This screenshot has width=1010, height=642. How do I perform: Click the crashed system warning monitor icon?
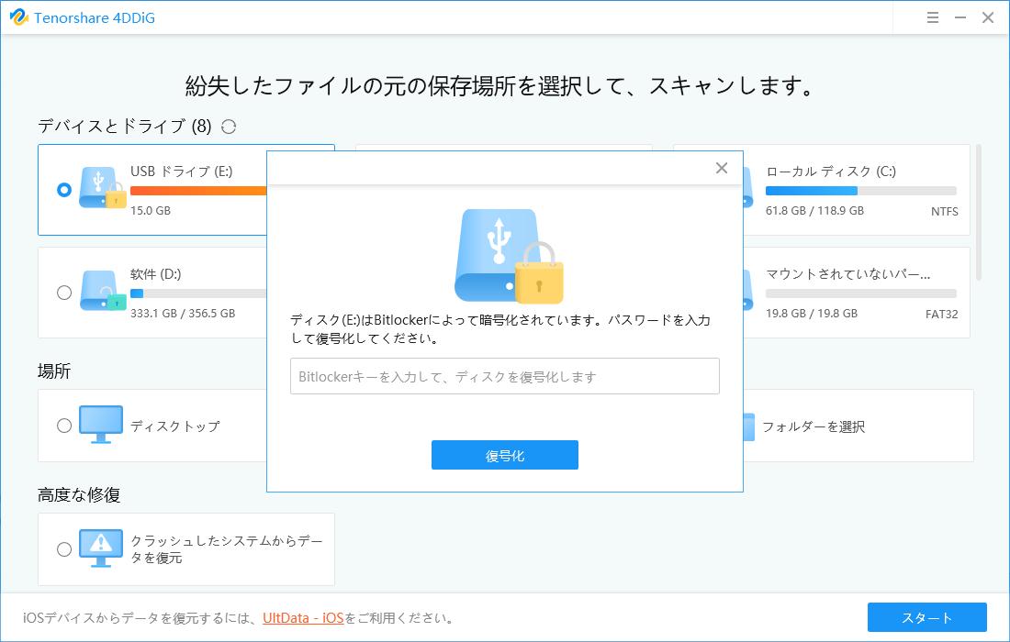[x=100, y=548]
